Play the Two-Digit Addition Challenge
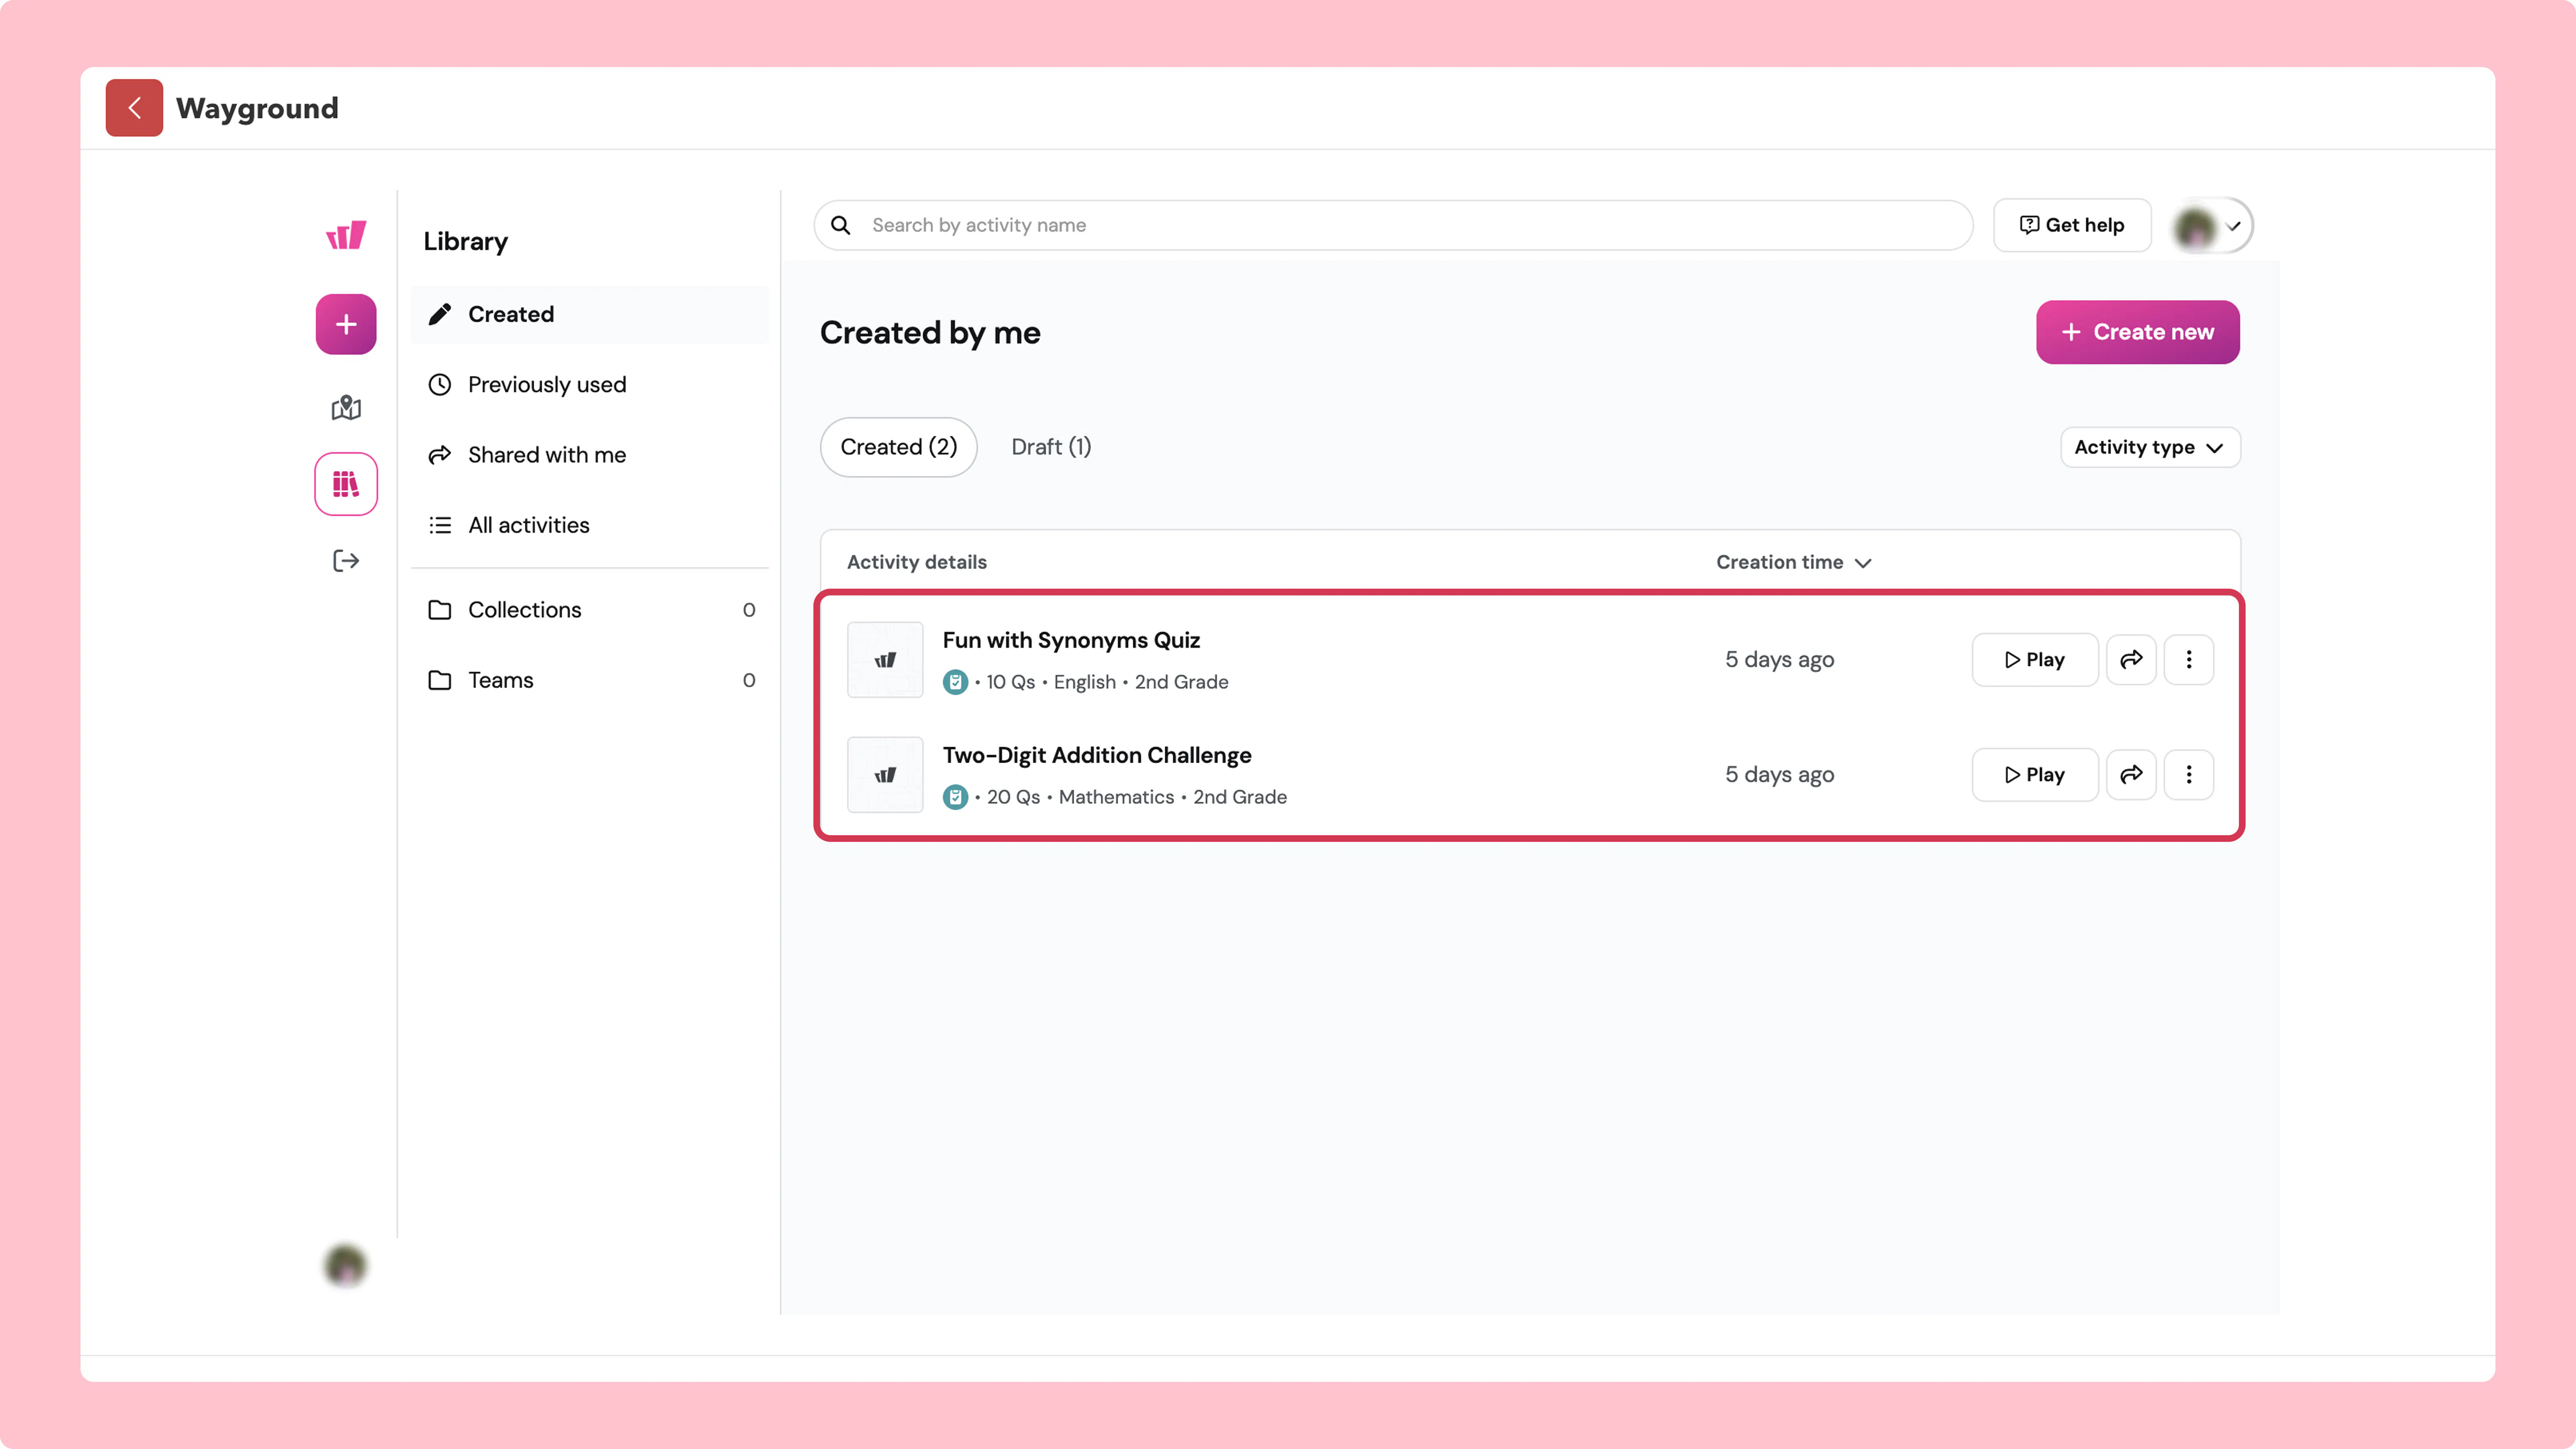Screen dimensions: 2576x1449 pos(2035,774)
